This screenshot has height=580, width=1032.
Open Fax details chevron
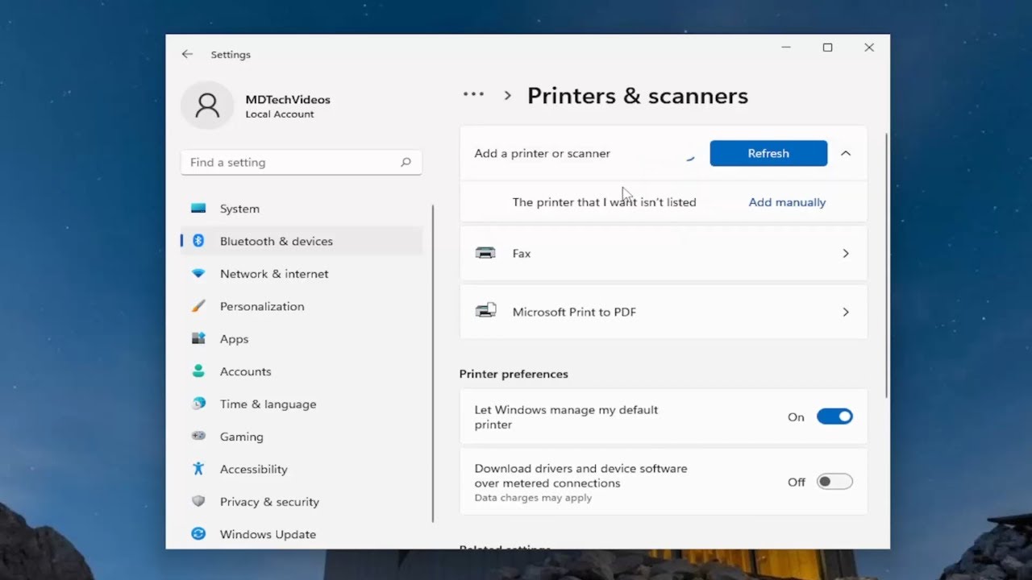point(846,253)
